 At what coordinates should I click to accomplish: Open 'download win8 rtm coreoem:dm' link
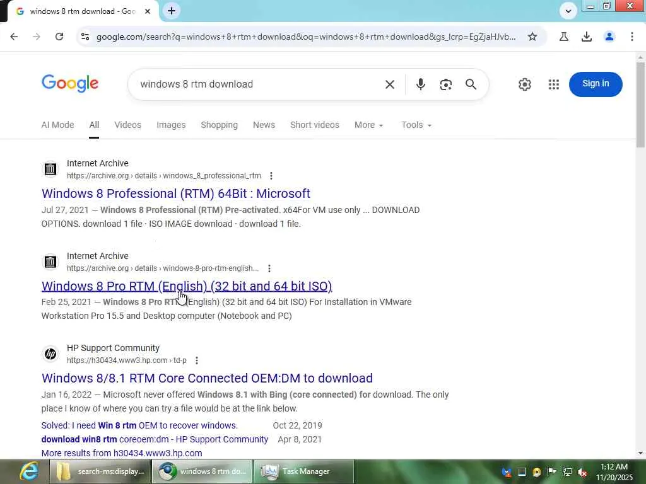coord(155,439)
